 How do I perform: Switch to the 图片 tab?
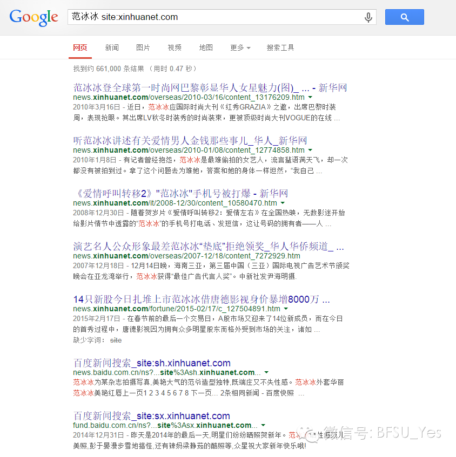pyautogui.click(x=143, y=47)
